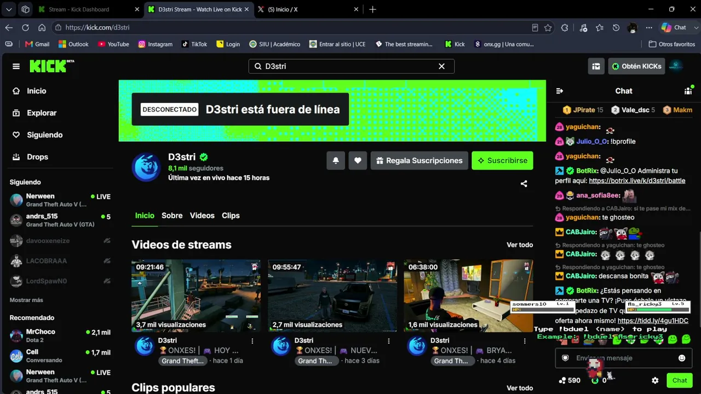This screenshot has height=394, width=701.
Task: Open the media control icon in browser toolbar
Action: click(583, 27)
